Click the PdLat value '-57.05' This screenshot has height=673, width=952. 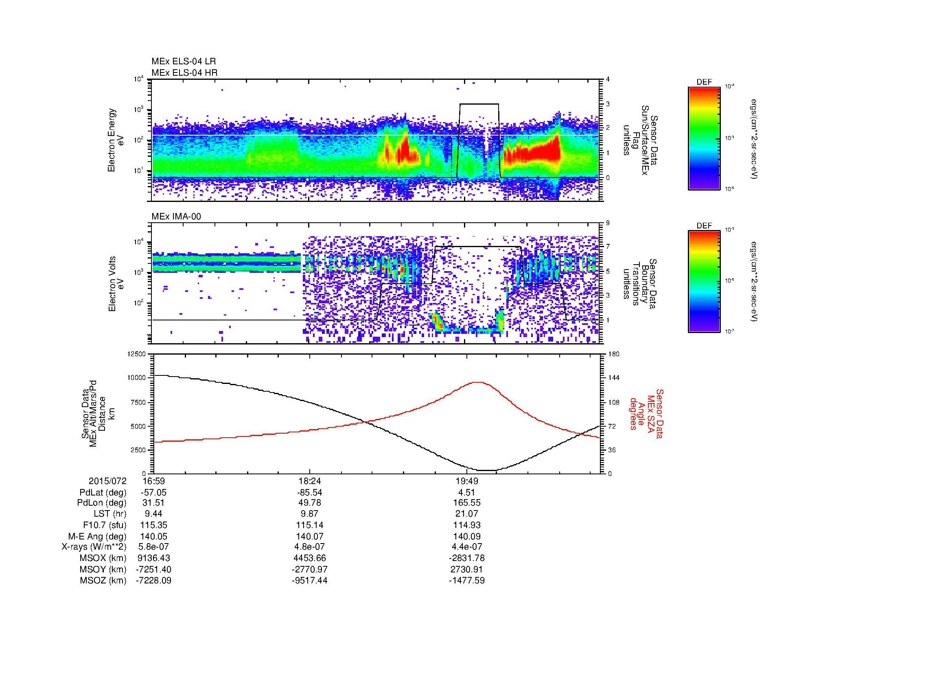click(153, 492)
